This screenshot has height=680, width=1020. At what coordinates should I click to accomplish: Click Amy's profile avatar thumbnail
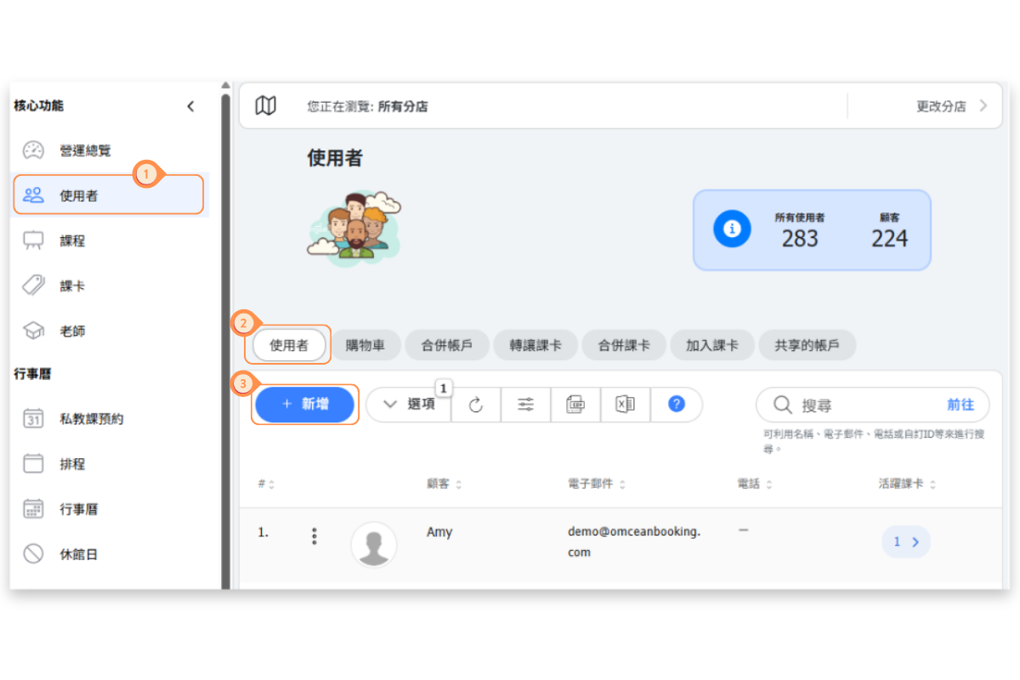point(374,544)
